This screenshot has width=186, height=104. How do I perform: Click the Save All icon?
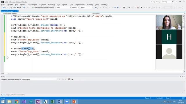point(20,8)
